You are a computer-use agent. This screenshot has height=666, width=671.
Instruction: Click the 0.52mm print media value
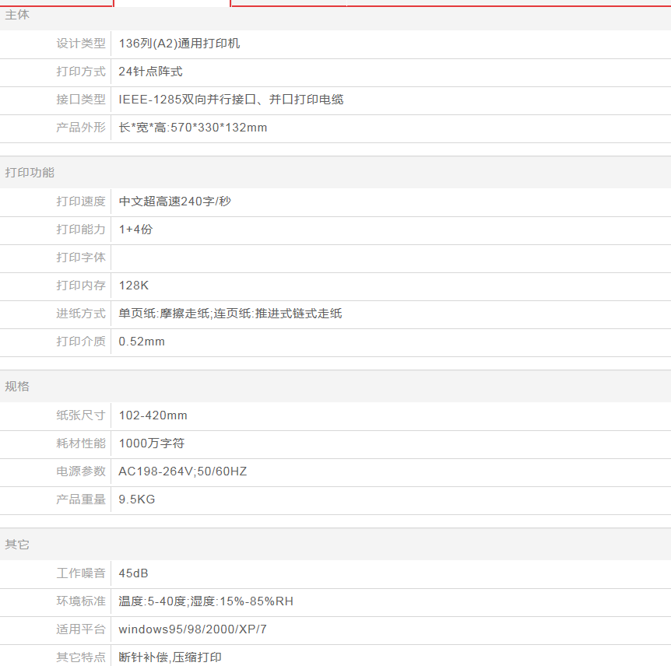click(142, 342)
